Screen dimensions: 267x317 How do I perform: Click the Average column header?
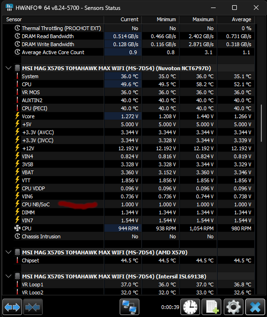[235, 19]
